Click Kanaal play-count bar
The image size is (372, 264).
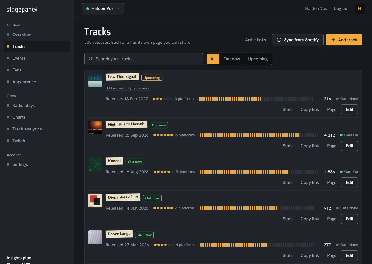259,172
